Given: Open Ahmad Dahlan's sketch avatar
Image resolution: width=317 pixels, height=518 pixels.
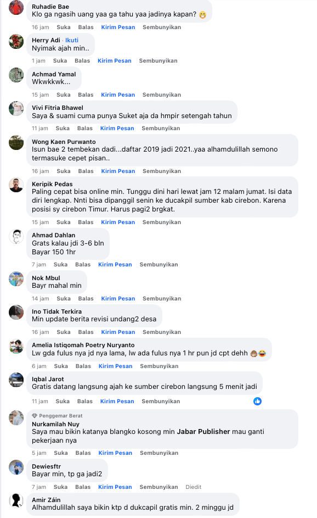Looking at the screenshot, I should 16,236.
